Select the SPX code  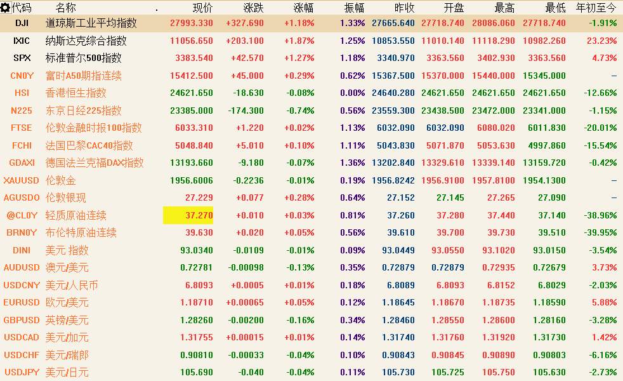(22, 58)
